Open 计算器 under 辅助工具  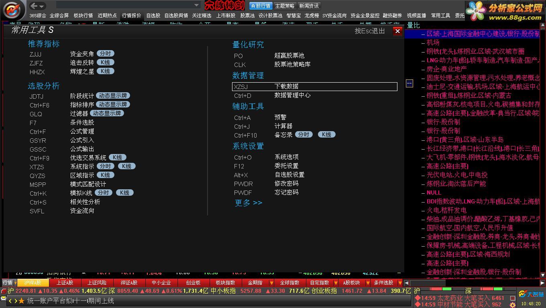tap(283, 126)
